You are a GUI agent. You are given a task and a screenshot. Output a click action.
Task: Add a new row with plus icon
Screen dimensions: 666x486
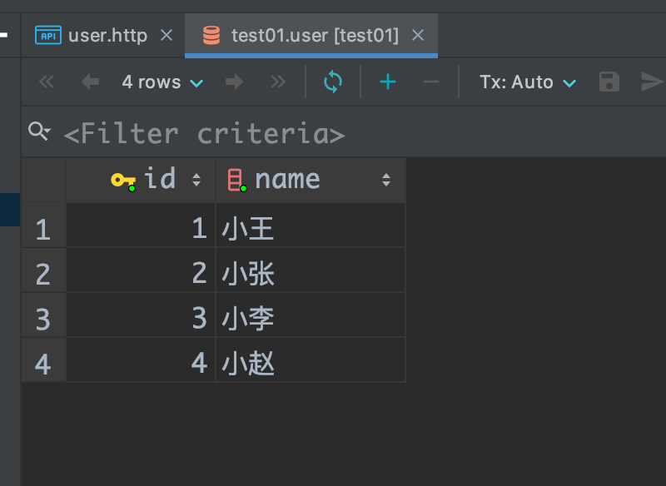tap(388, 82)
